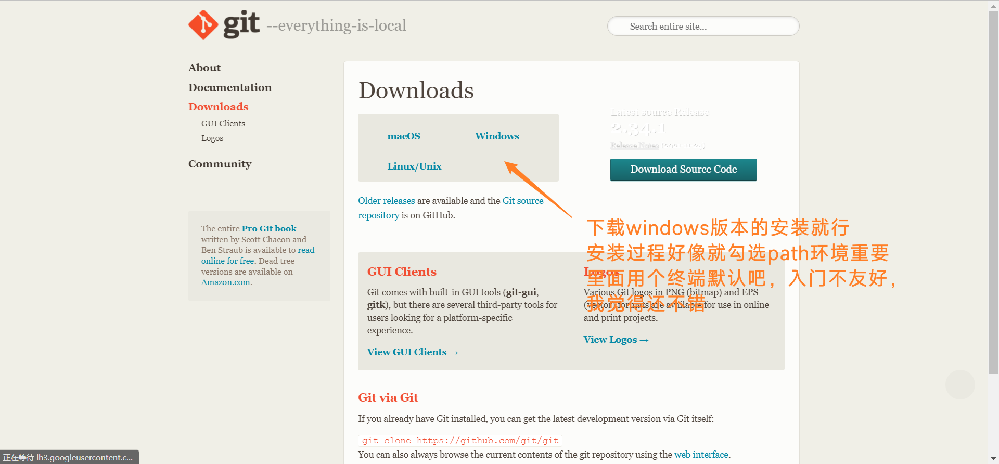Select Downloads in the sidebar
Image resolution: width=999 pixels, height=464 pixels.
219,107
